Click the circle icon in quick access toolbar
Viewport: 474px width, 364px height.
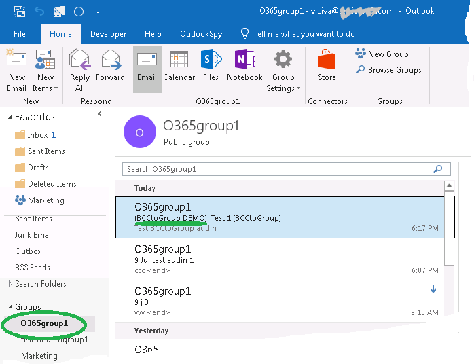coord(79,12)
